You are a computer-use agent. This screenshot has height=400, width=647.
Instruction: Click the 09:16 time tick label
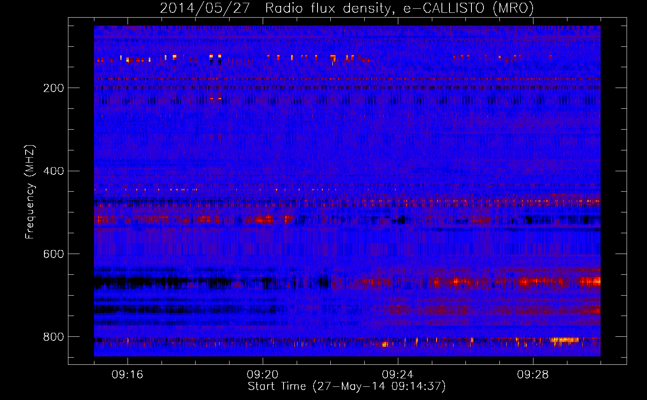click(128, 375)
